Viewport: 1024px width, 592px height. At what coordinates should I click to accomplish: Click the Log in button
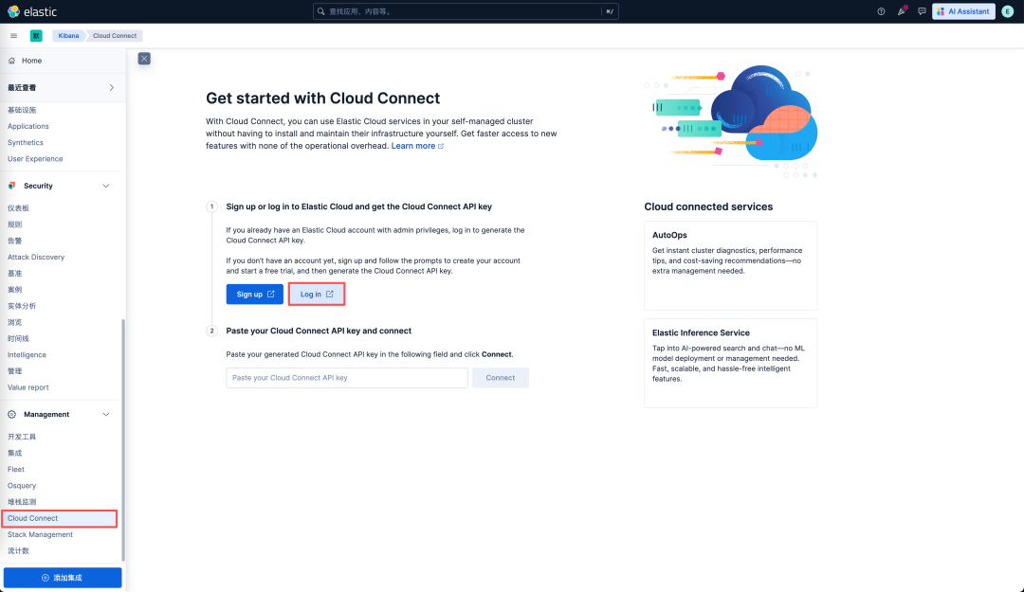(x=317, y=295)
